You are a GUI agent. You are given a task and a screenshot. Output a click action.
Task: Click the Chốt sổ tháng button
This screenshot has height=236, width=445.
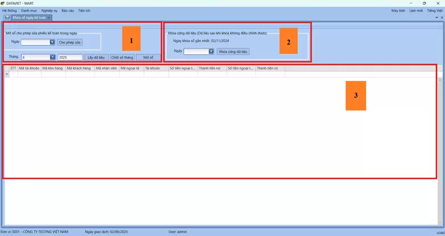122,58
